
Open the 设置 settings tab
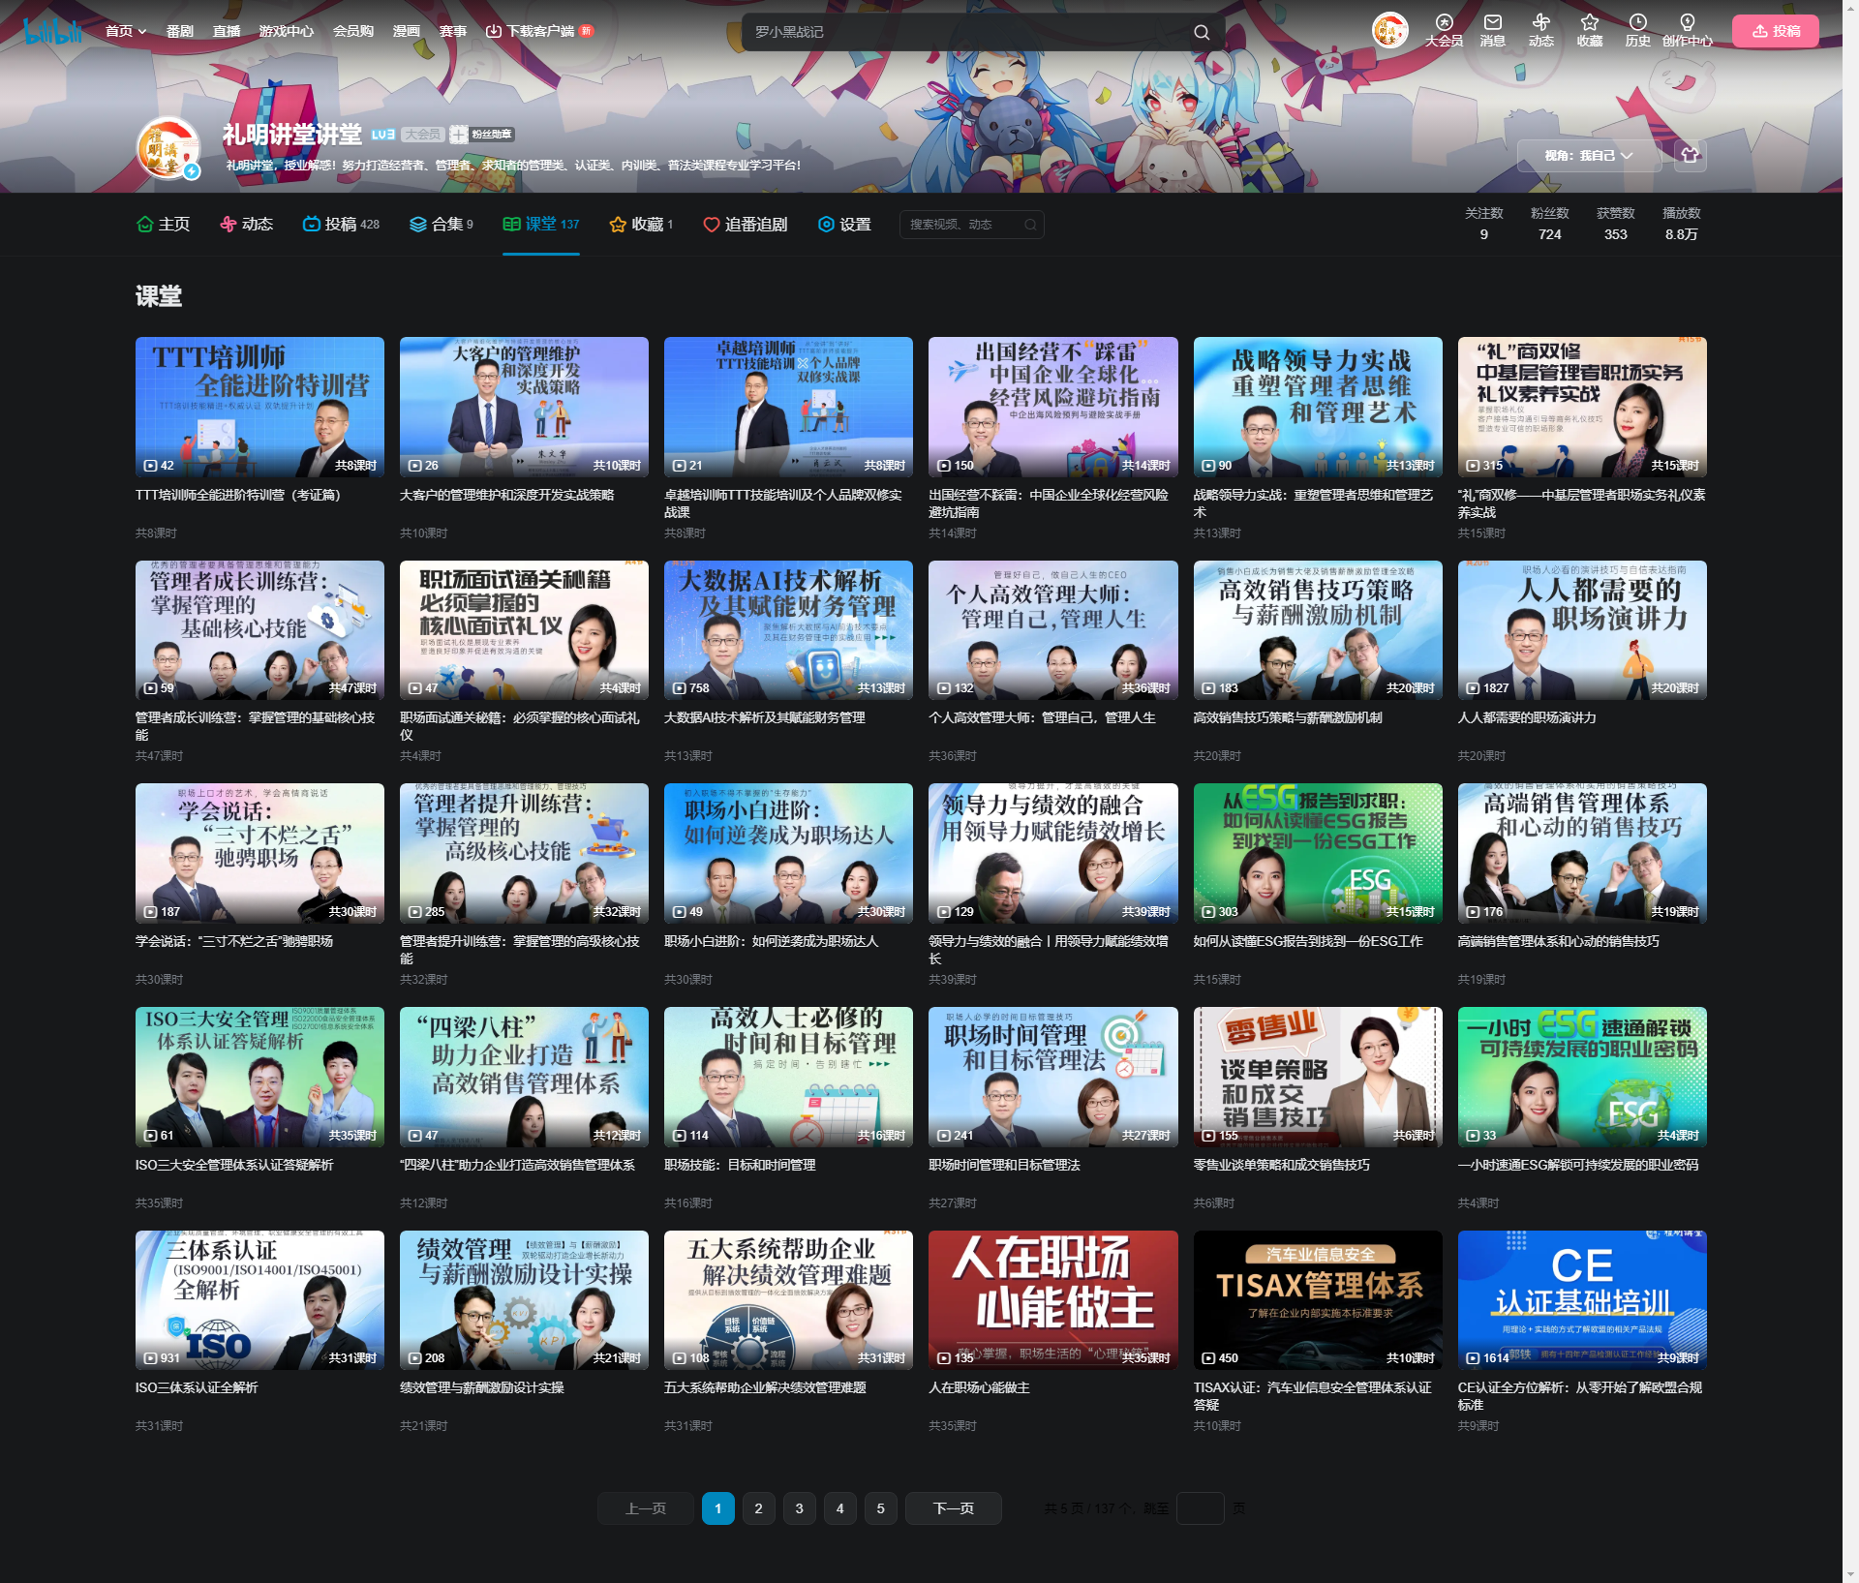[x=844, y=225]
